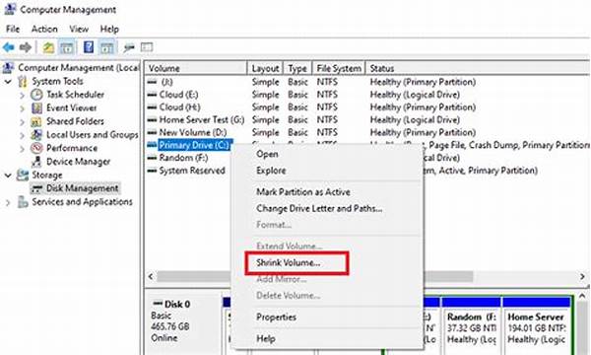The width and height of the screenshot is (591, 355).
Task: Open the Action menu
Action: 44,29
